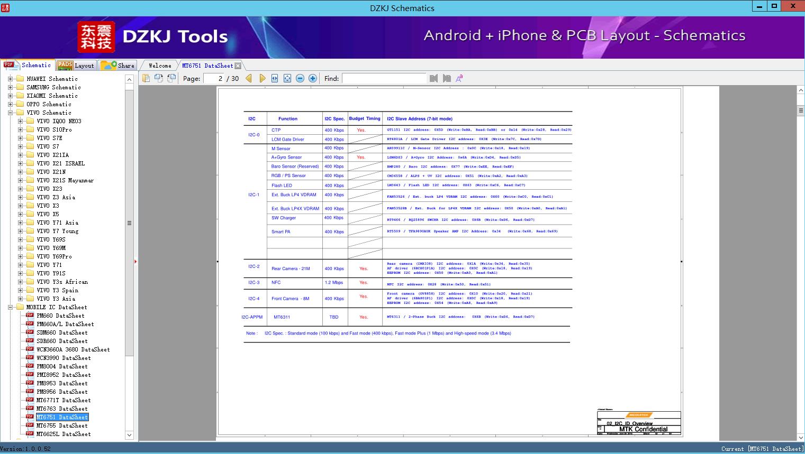Select VIVO Y69Pro folder
Screen dimensions: 805x454
click(x=54, y=256)
